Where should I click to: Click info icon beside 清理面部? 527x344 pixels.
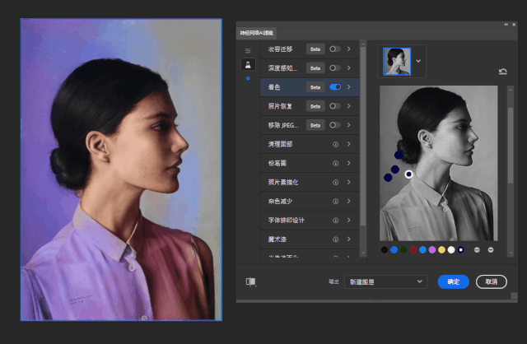[x=336, y=144]
